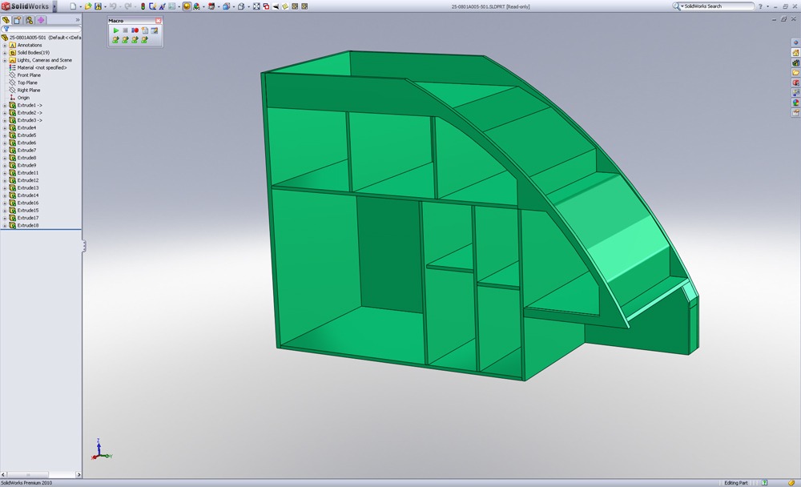Switch to the ConfigurationManager tab

pyautogui.click(x=29, y=19)
